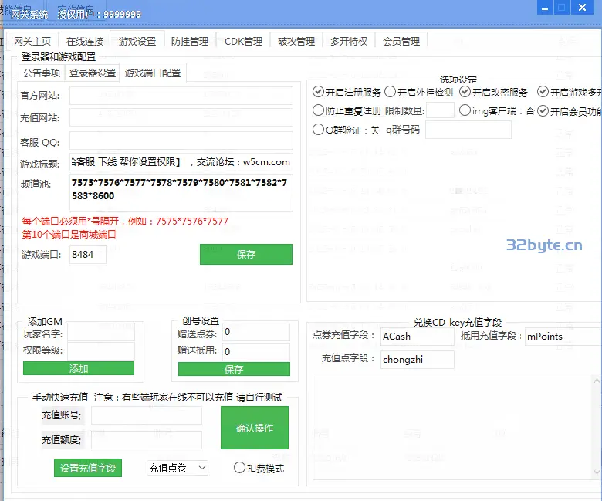Screen dimensions: 602x501
Task: Click the 玩家名字 input field
Action: click(101, 333)
